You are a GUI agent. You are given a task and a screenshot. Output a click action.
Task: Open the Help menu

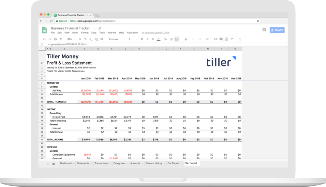[x=121, y=33]
